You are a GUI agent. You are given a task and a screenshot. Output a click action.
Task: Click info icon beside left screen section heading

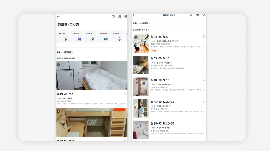77,58
